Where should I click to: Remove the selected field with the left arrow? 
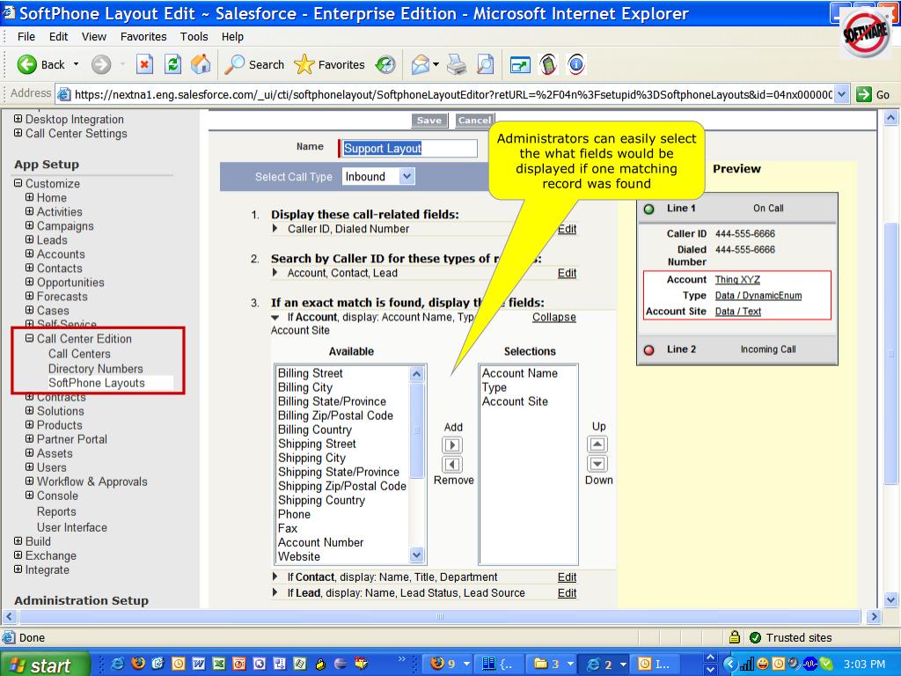[x=452, y=465]
